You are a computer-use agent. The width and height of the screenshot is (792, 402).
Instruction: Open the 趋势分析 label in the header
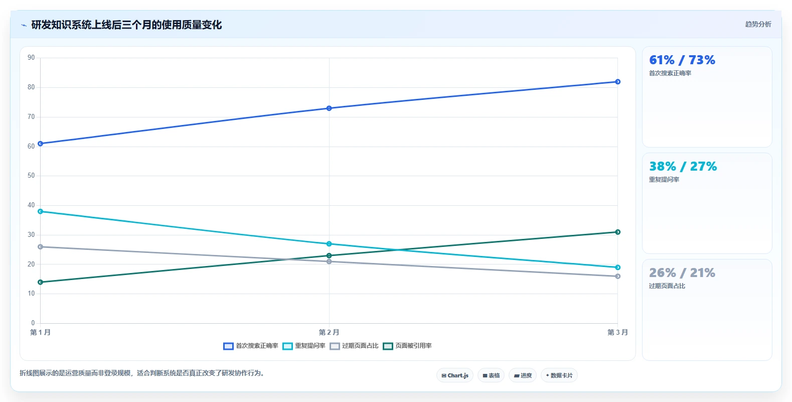758,24
